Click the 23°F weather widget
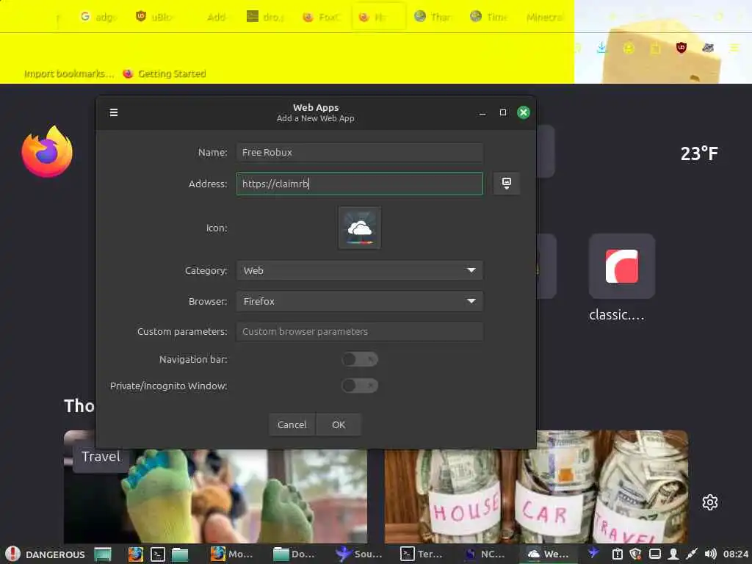This screenshot has width=752, height=564. [699, 153]
